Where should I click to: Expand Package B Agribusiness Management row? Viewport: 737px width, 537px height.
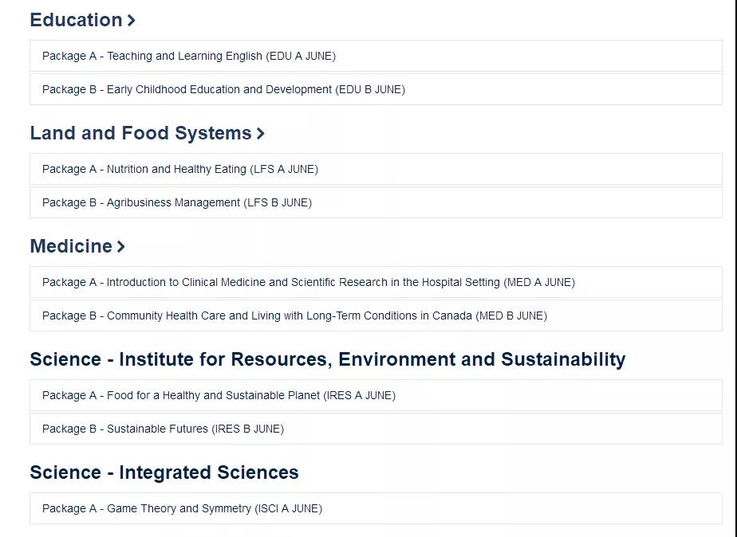pos(376,202)
